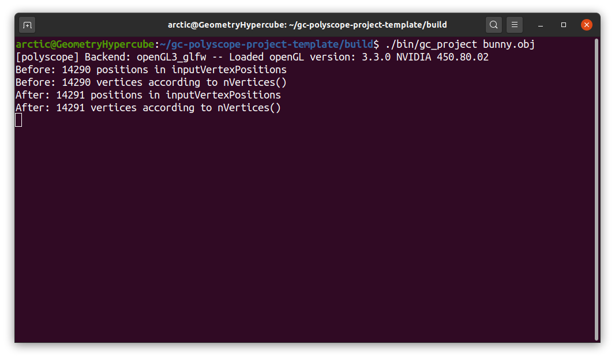
Task: Click the blinking block cursor
Action: click(x=18, y=119)
